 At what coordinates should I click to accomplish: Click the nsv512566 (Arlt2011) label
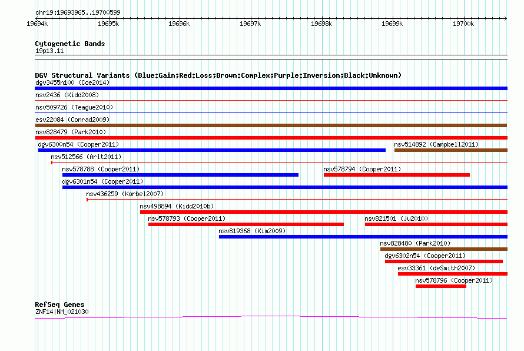[86, 157]
